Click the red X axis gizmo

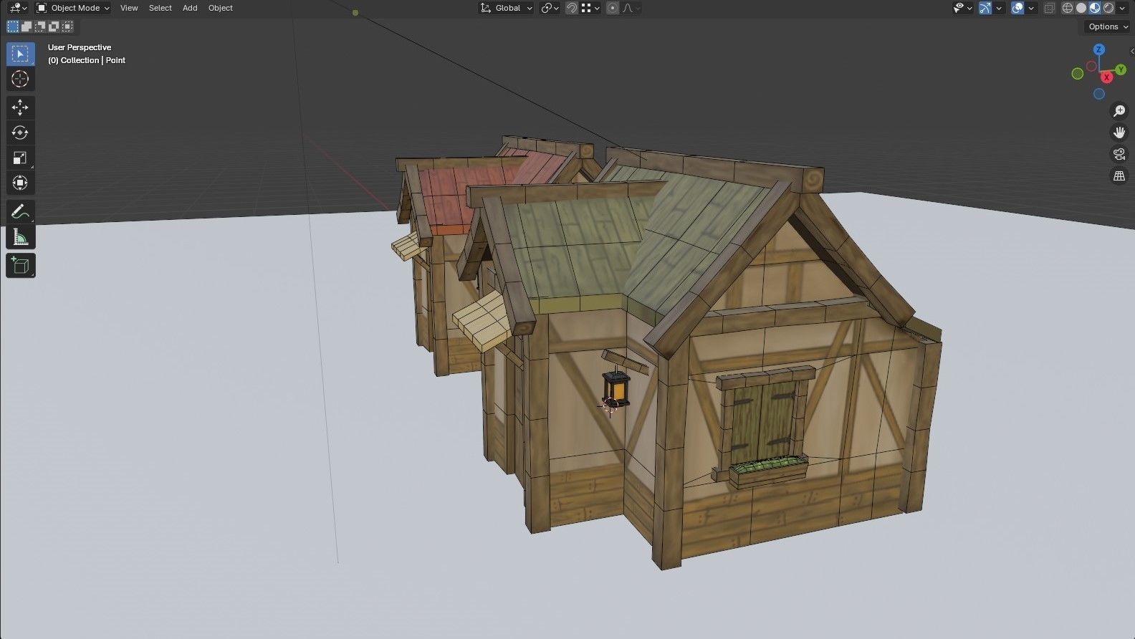(1107, 77)
